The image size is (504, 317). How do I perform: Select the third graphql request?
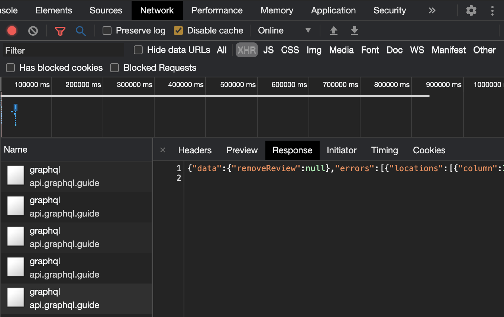coord(76,237)
